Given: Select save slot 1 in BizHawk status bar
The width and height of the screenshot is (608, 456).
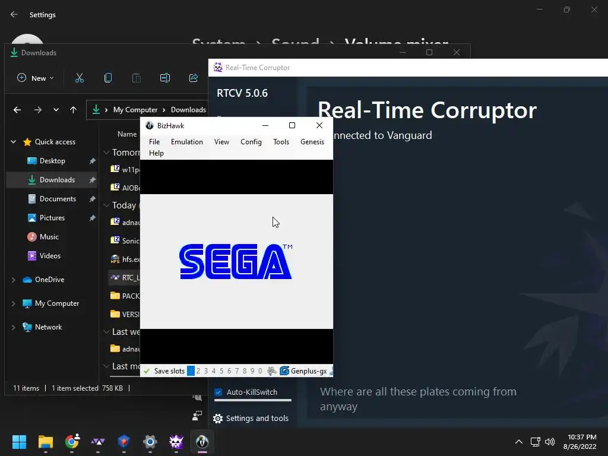Looking at the screenshot, I should [x=191, y=370].
